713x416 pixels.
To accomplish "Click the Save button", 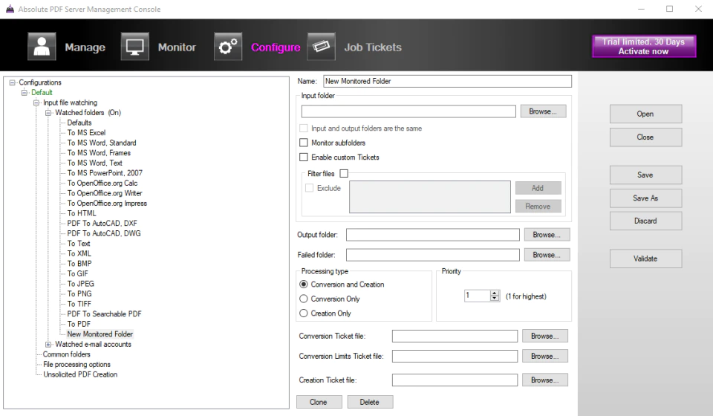I will click(x=645, y=175).
